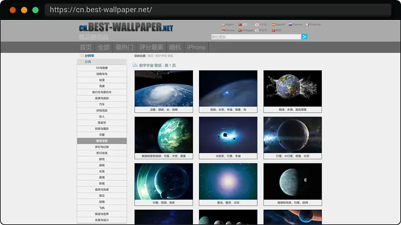Viewport: 401px width, 225px height.
Task: Open the 首页 nav tab
Action: (86, 47)
